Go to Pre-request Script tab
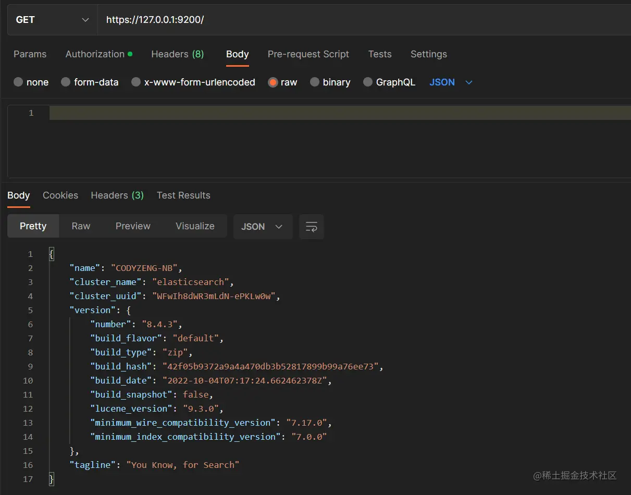 308,54
